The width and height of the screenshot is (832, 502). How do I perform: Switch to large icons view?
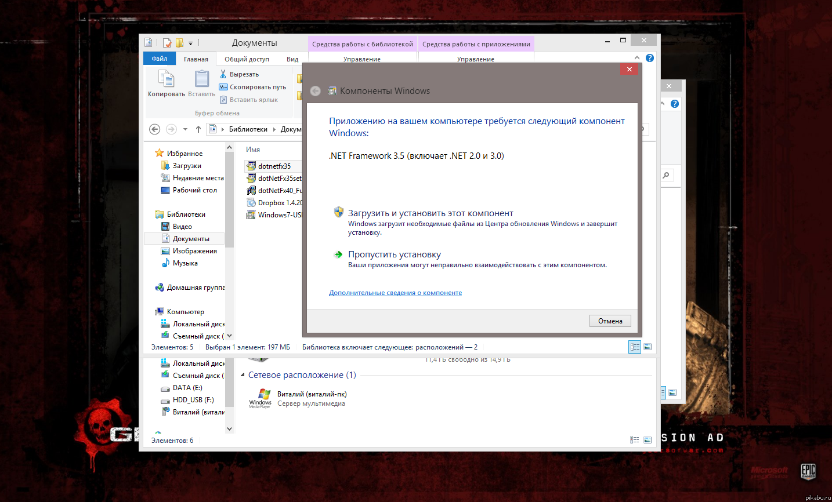(x=647, y=347)
